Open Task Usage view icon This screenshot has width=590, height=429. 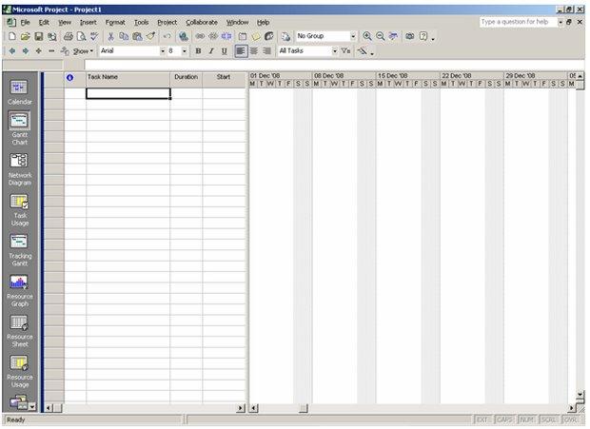[19, 202]
